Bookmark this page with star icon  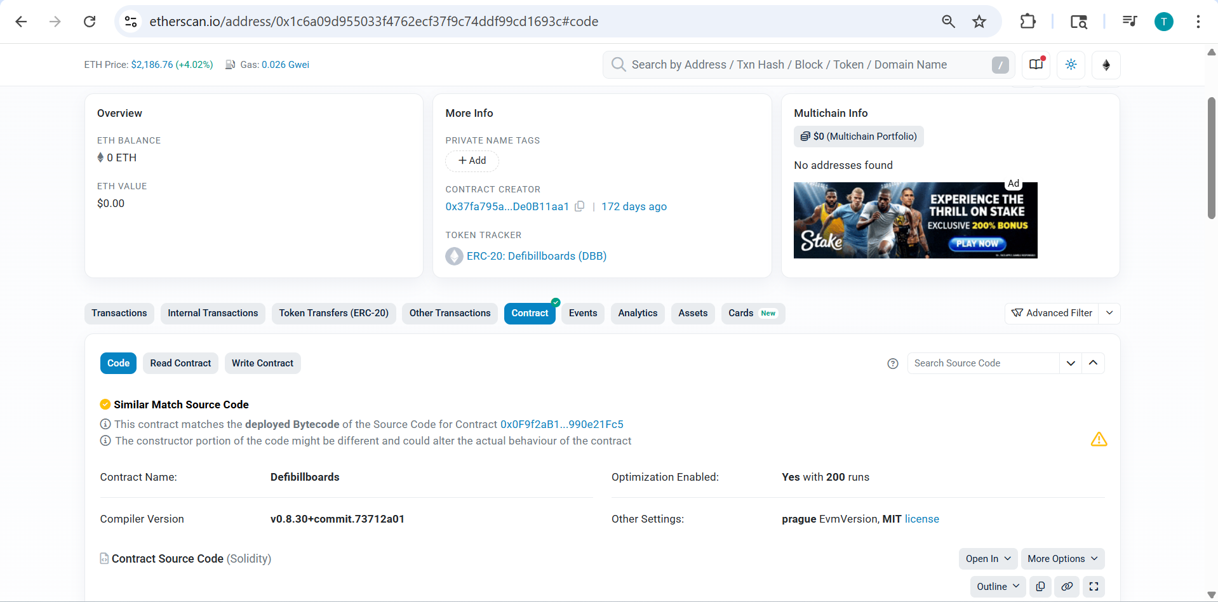click(979, 22)
